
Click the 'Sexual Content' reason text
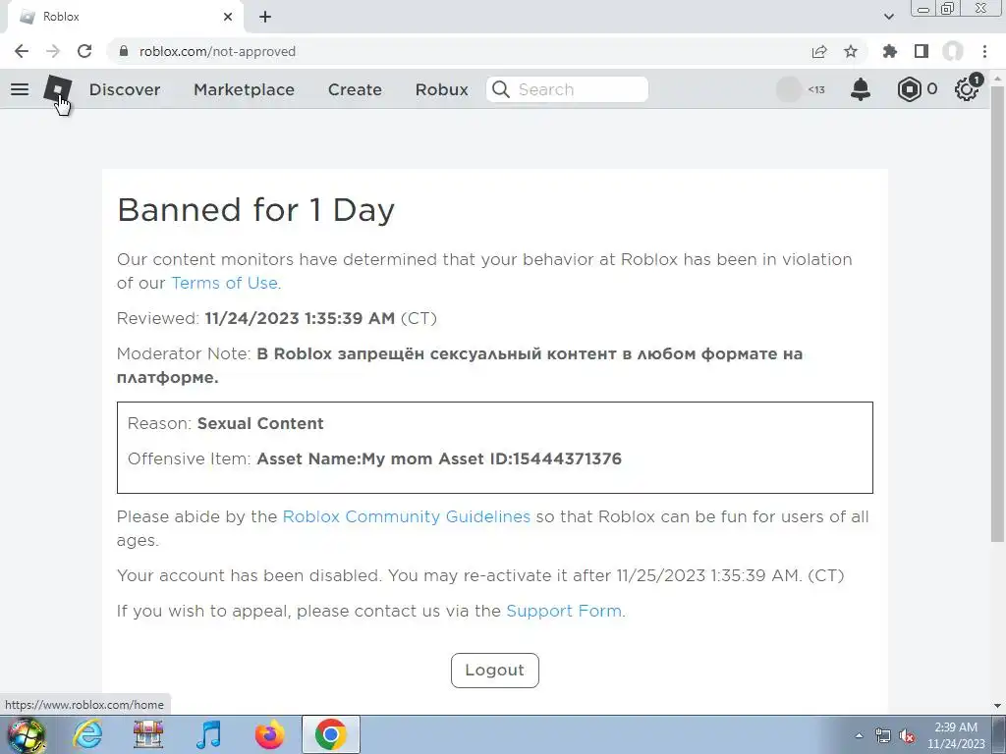pos(260,424)
